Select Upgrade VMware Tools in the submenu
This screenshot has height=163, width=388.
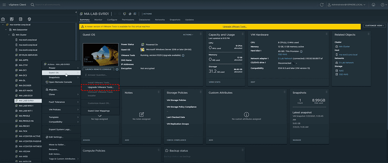click(101, 87)
